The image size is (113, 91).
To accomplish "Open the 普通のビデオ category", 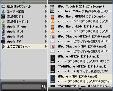I will 24,16.
